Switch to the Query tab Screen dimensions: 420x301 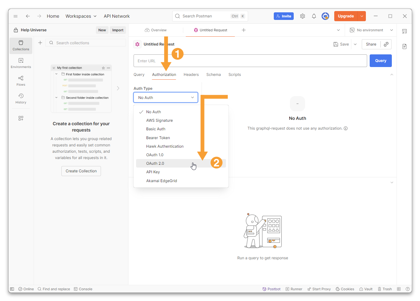[x=139, y=75]
